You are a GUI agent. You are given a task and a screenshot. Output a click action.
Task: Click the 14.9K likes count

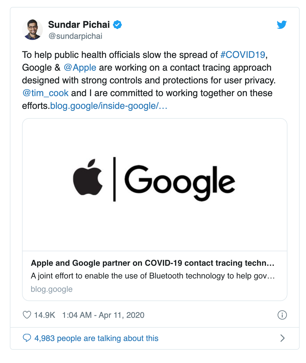[45, 315]
